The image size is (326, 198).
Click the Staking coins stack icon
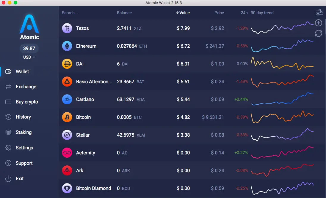(x=8, y=132)
